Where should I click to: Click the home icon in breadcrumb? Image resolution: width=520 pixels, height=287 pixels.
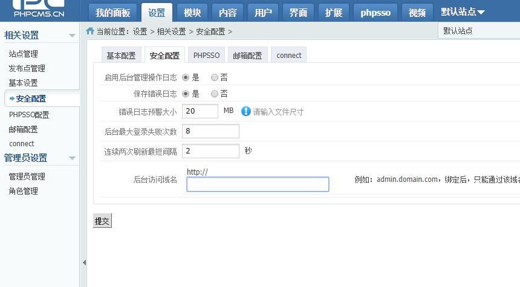click(x=90, y=31)
